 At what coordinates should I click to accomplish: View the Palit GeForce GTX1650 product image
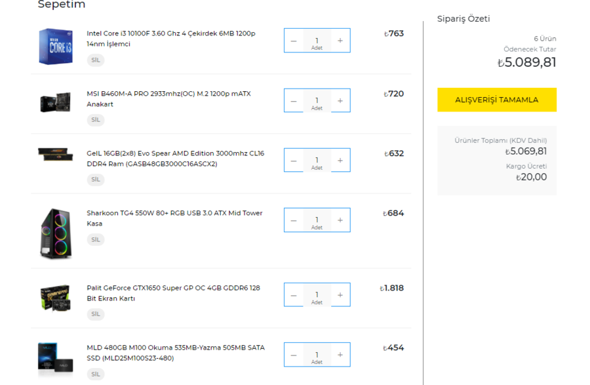coord(56,298)
